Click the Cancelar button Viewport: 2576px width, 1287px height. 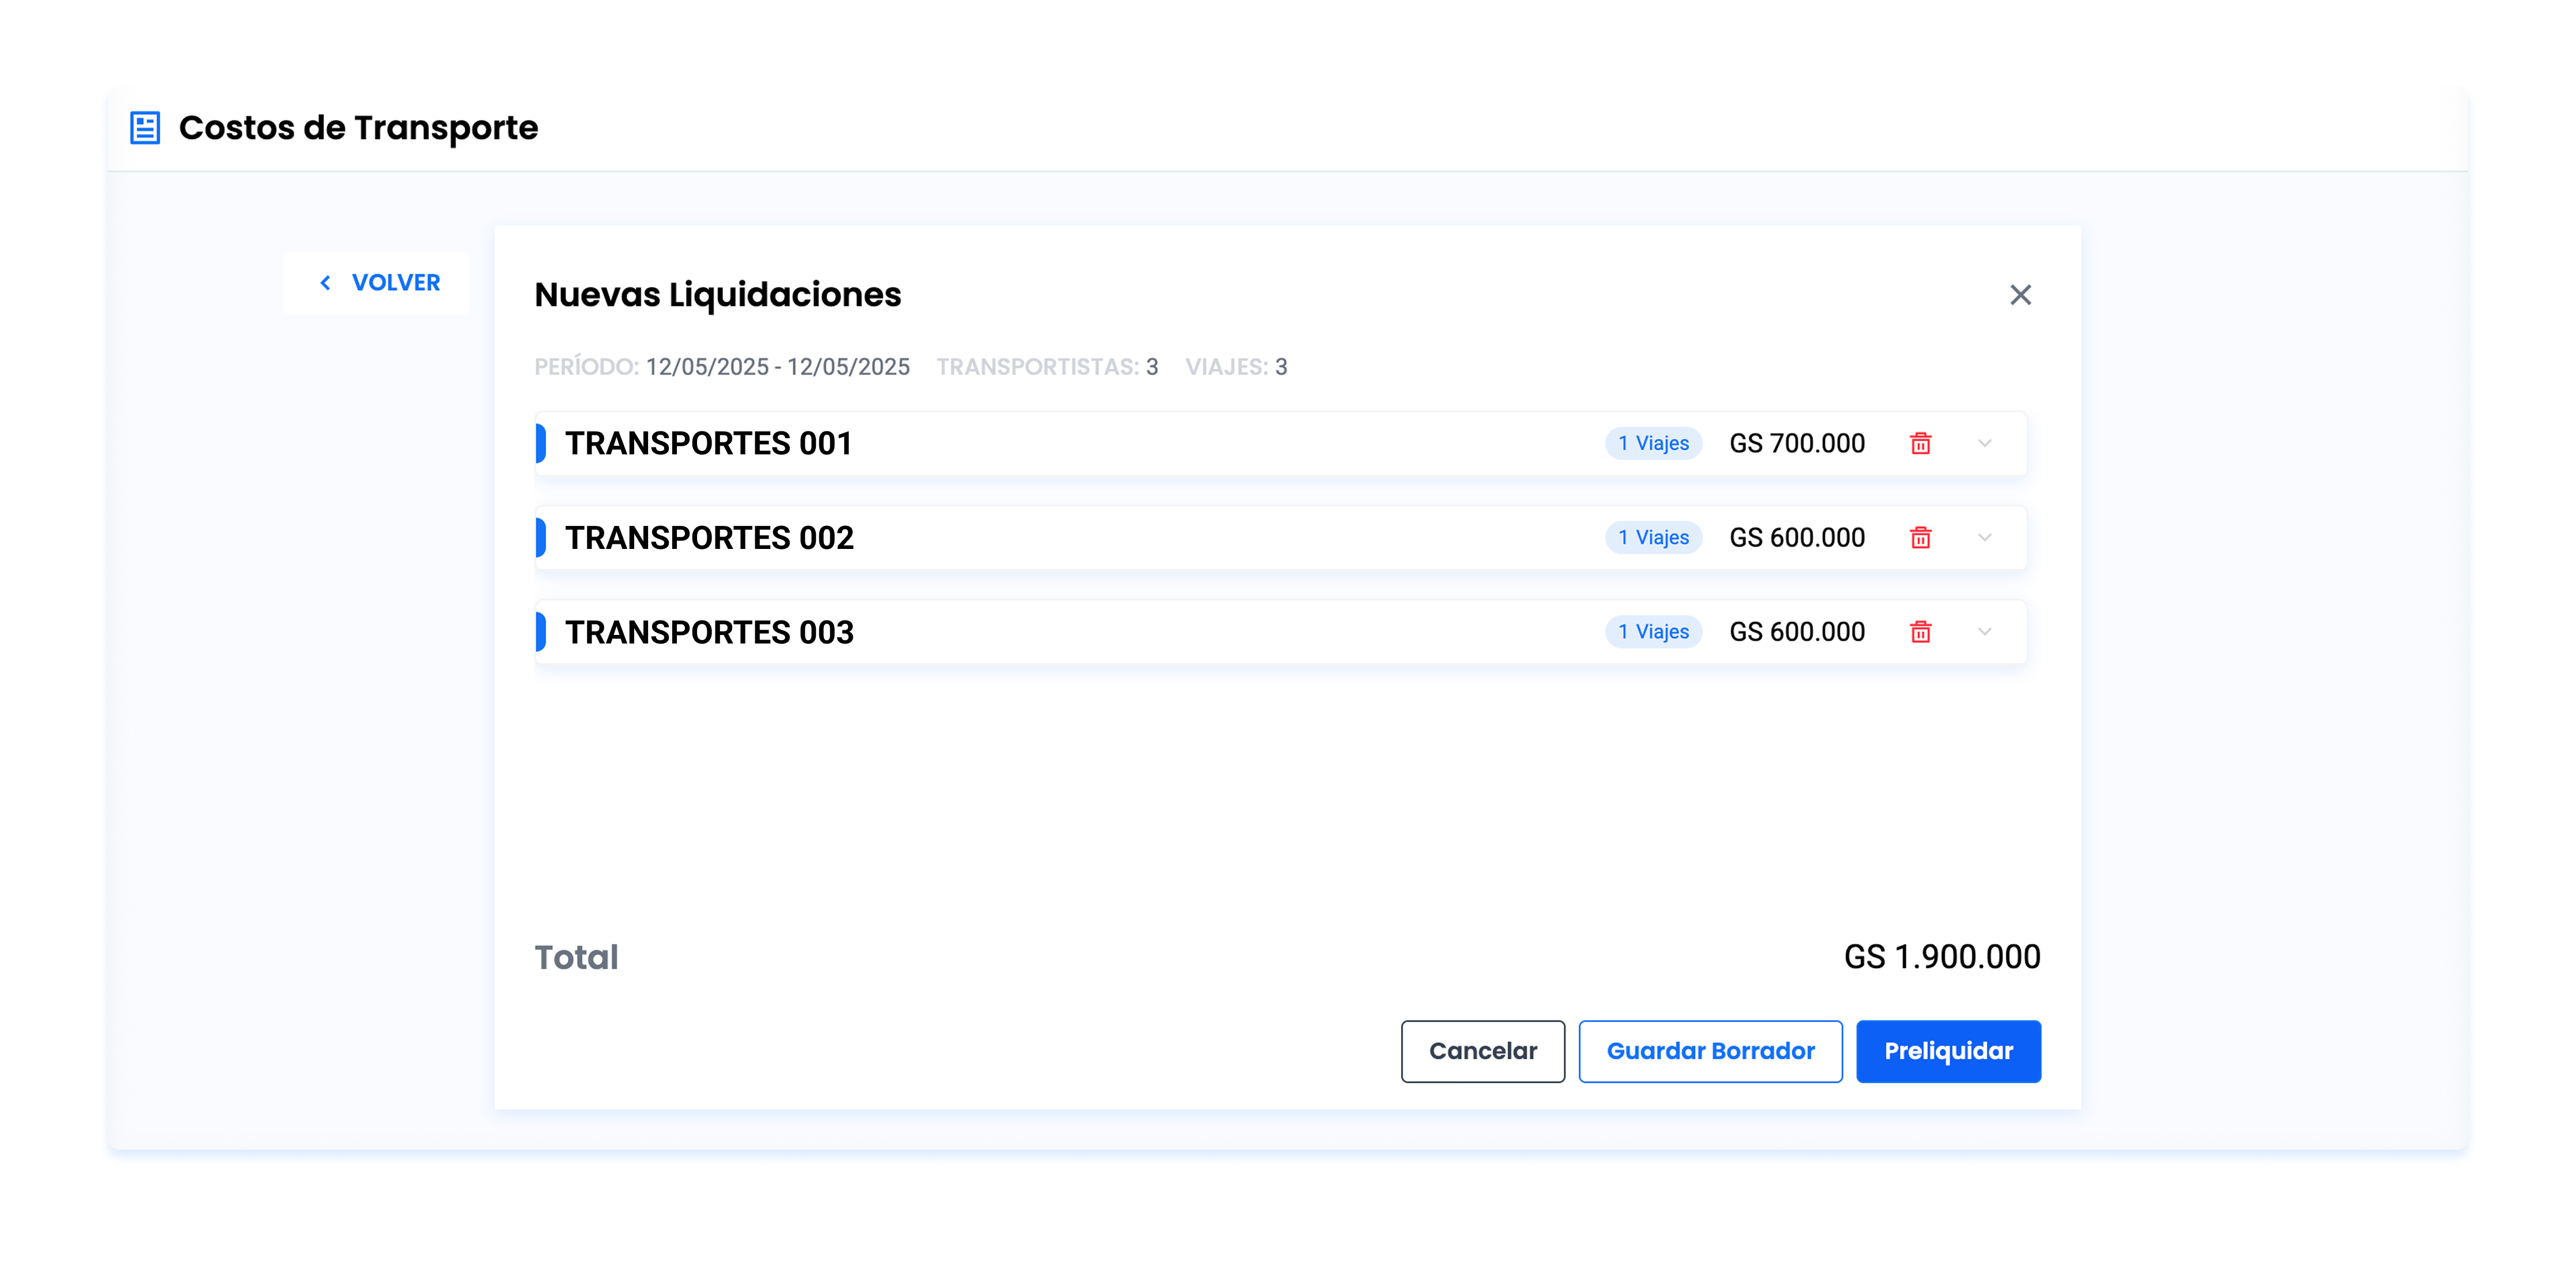coord(1482,1051)
